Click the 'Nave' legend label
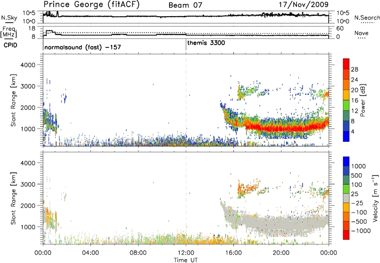Screen dimensions: 380x263 click(361, 33)
